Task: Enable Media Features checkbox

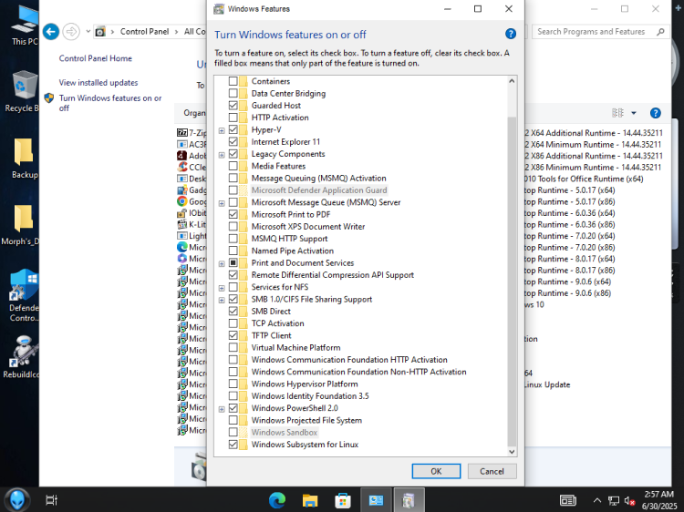Action: (x=233, y=166)
